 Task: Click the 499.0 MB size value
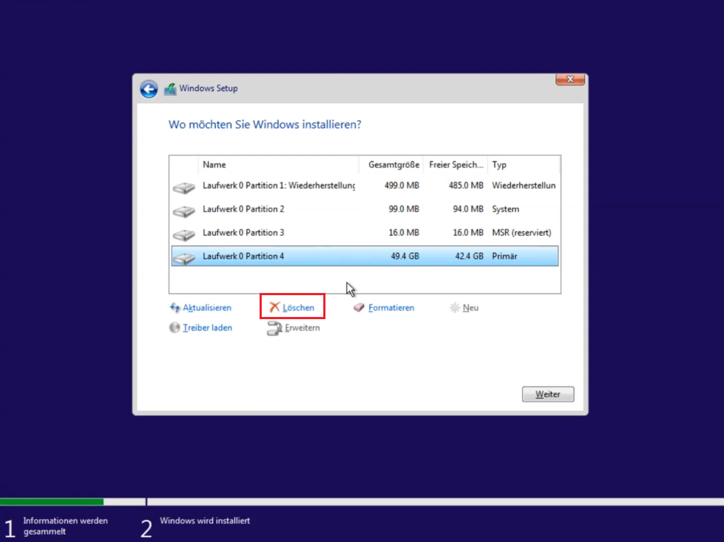[x=402, y=185]
